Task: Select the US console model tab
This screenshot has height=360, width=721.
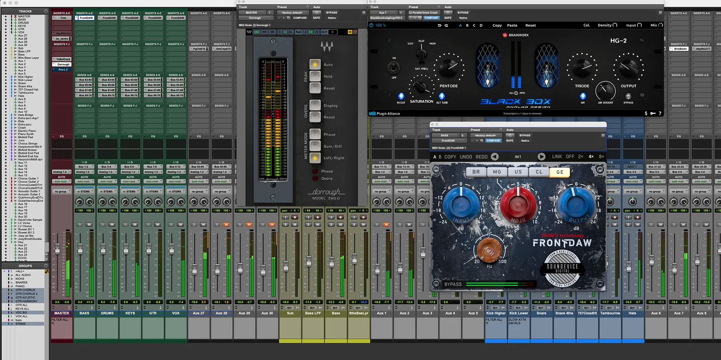Action: click(x=518, y=172)
